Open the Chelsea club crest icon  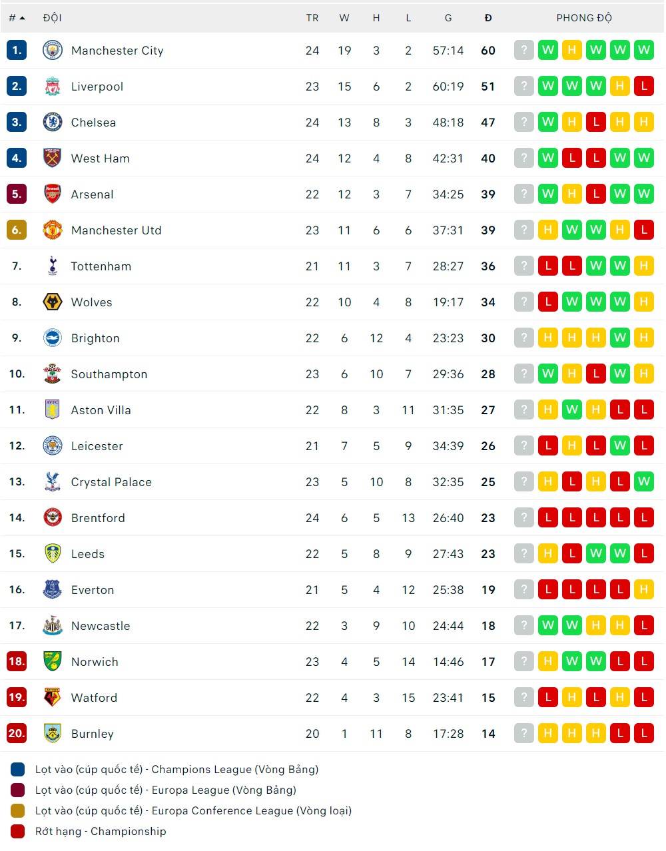click(x=52, y=123)
